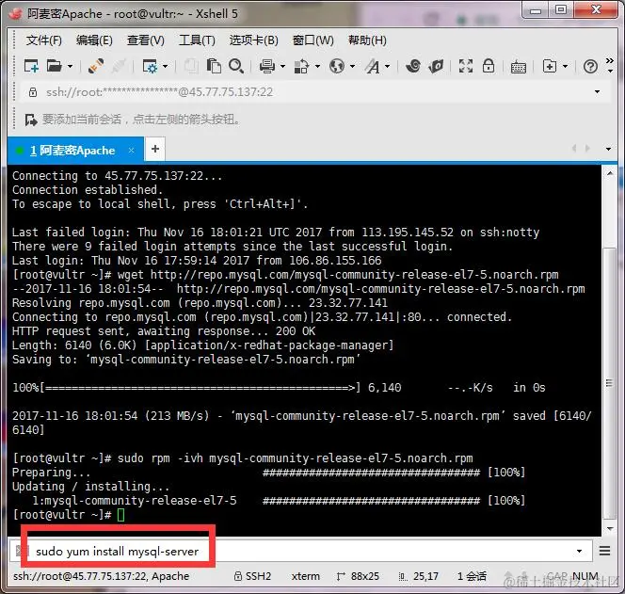Click the xterm status bar entry
Screen dimensions: 625x594
[x=305, y=576]
